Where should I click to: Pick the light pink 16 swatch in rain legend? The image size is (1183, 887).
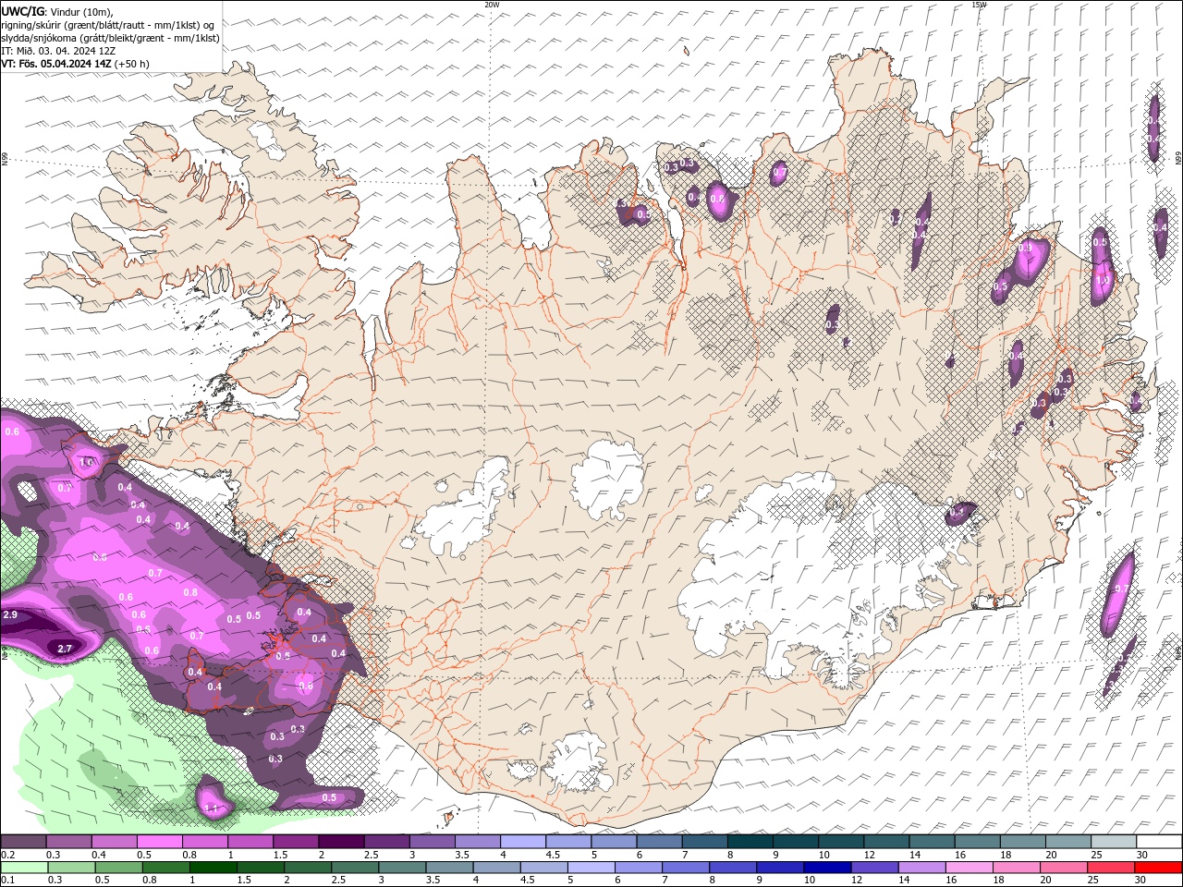968,868
